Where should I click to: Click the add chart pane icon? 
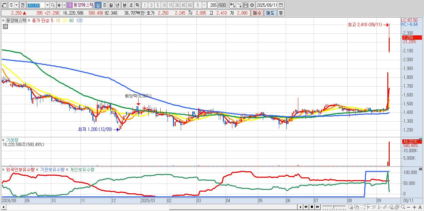click(351, 207)
